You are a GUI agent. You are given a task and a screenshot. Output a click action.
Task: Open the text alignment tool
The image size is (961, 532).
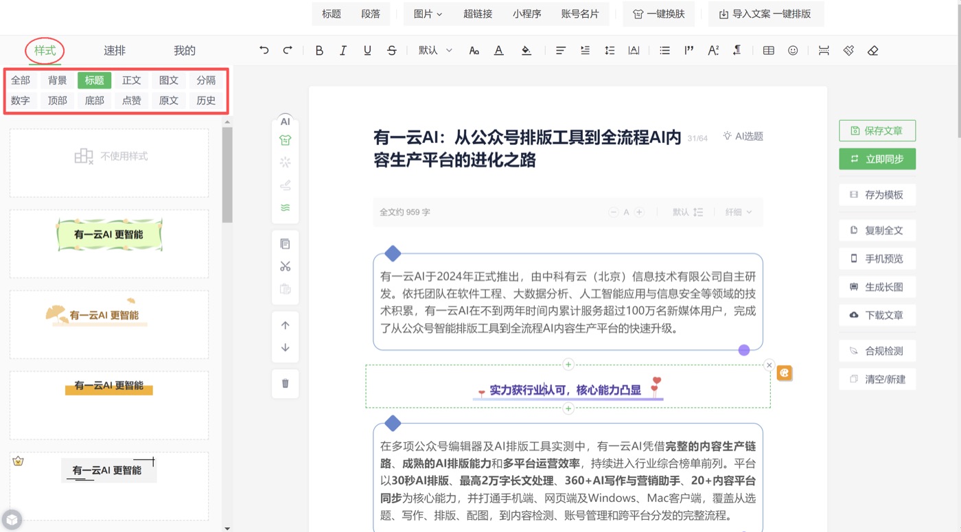[561, 50]
